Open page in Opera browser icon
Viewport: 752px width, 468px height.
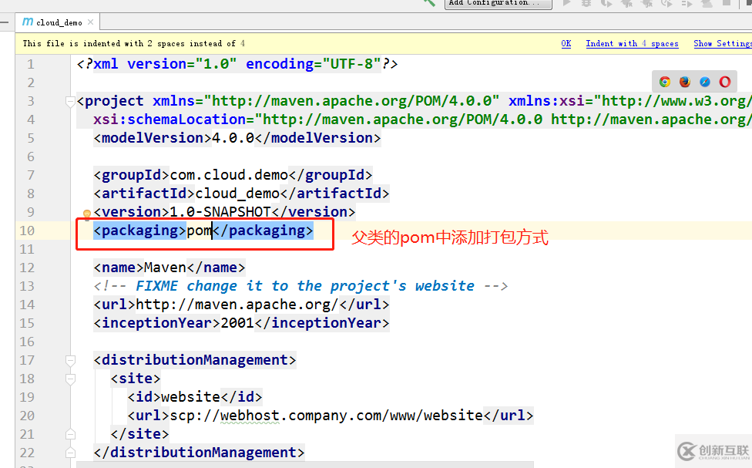(725, 82)
